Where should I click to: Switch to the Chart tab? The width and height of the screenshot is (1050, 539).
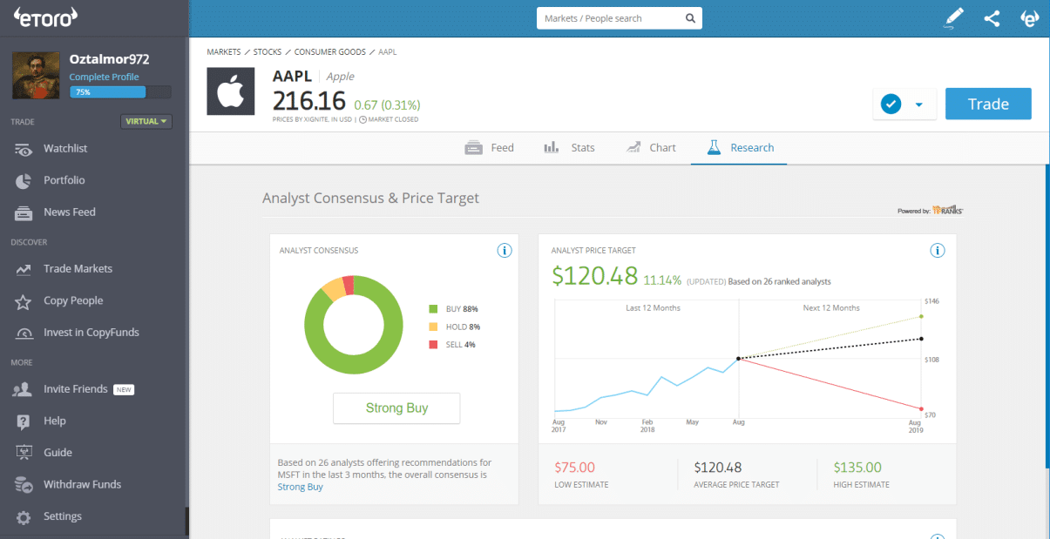click(651, 148)
